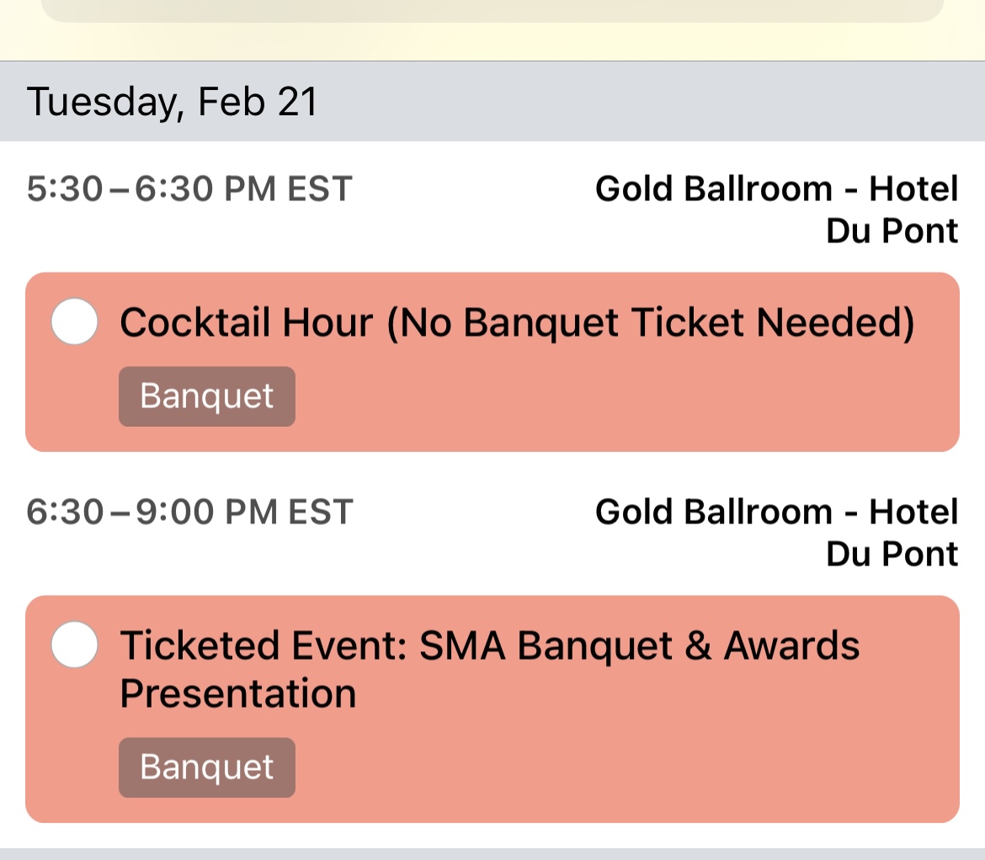This screenshot has height=860, width=985.
Task: Tap the Banquet tag under Cocktail Hour
Action: pyautogui.click(x=206, y=396)
